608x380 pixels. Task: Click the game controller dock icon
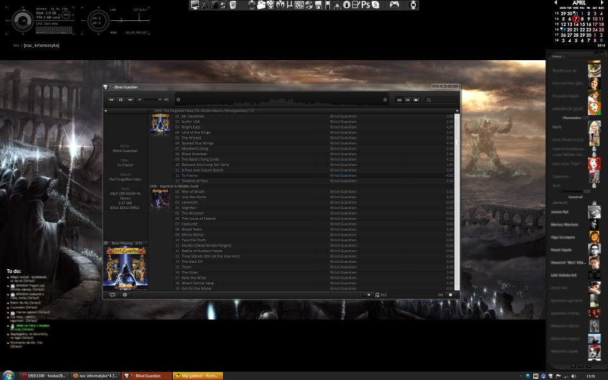394,5
